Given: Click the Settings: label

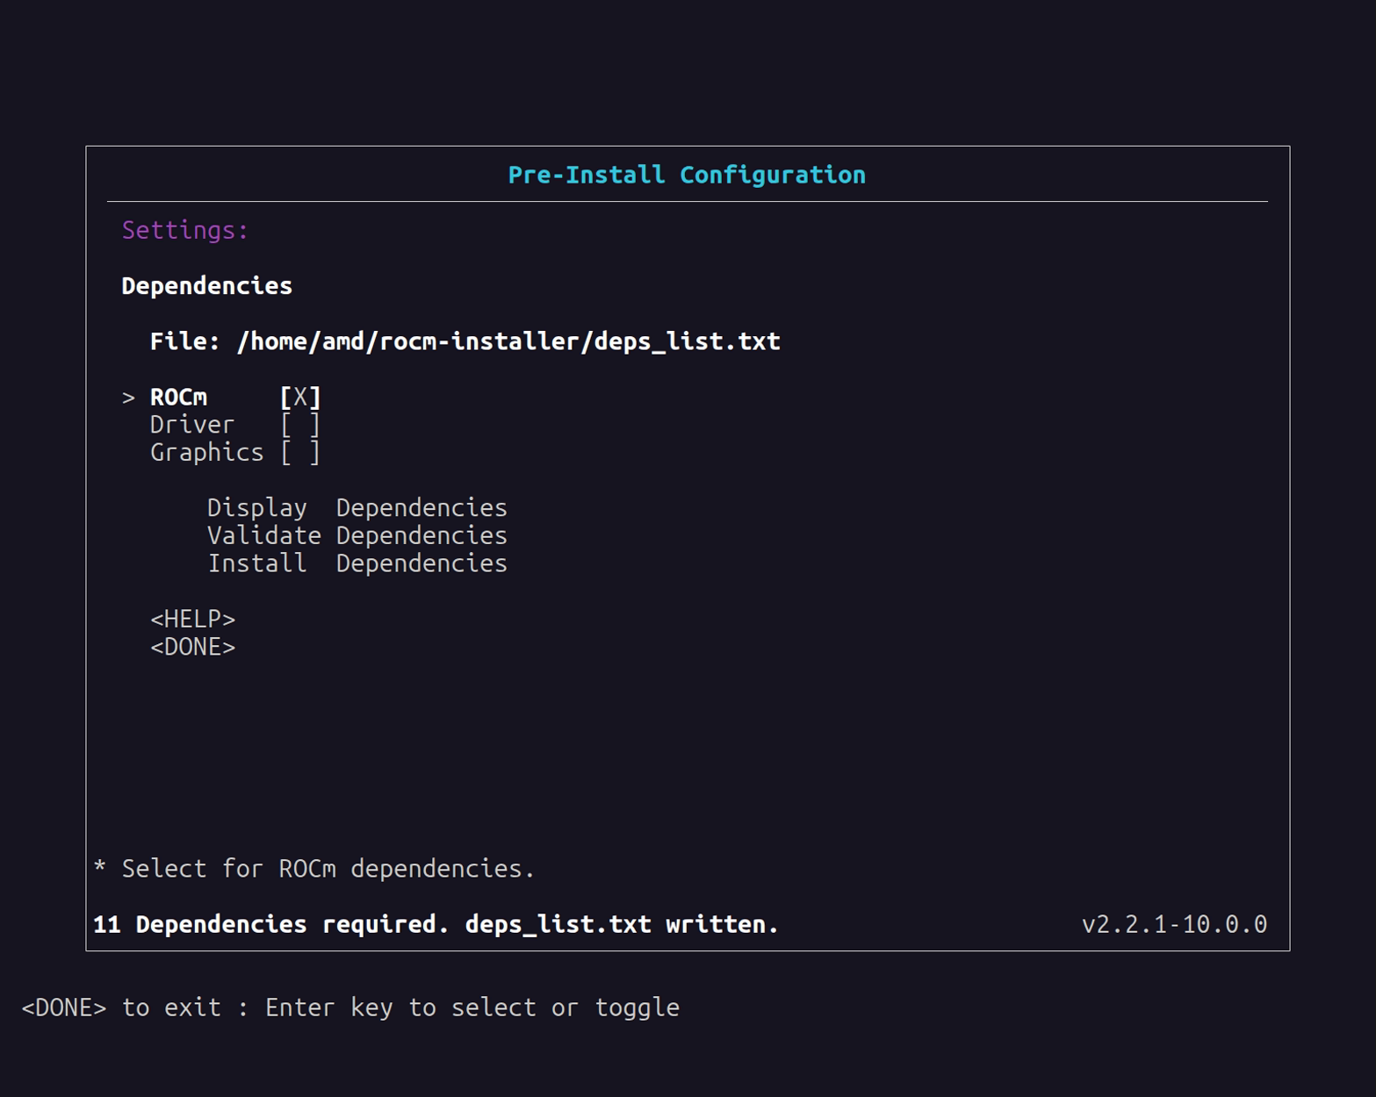Looking at the screenshot, I should 185,230.
